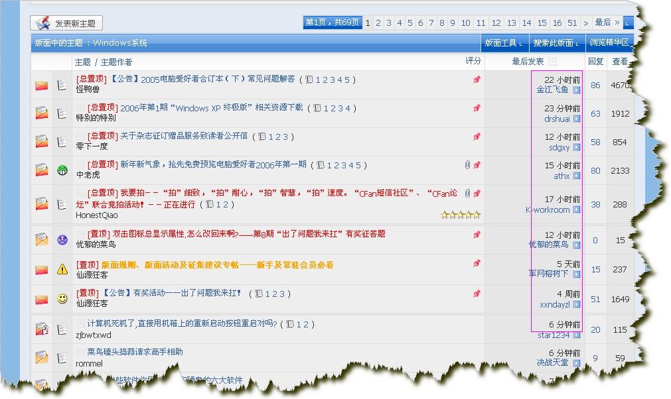Open thread 新年新气象，抢先免费预览电脑爱好者2006年第一期
This screenshot has width=671, height=399.
click(x=213, y=164)
